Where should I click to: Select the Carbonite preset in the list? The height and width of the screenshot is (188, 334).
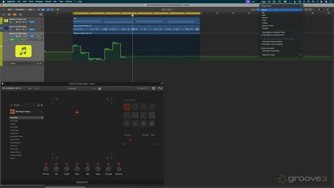tap(26, 118)
